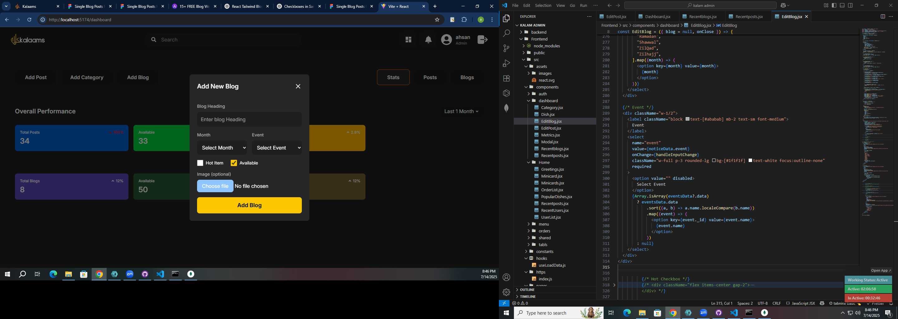Toggle VS Code panel layout icon
898x319 pixels.
(842, 5)
